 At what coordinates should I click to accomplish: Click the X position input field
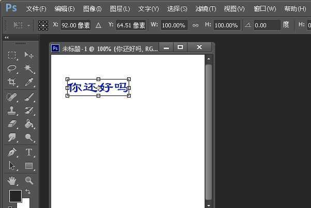[x=75, y=25]
